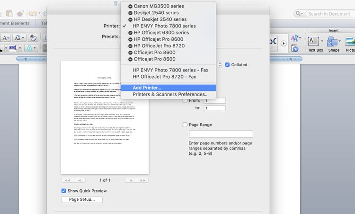Click status icon beside Canon MG3500 series

click(130, 6)
